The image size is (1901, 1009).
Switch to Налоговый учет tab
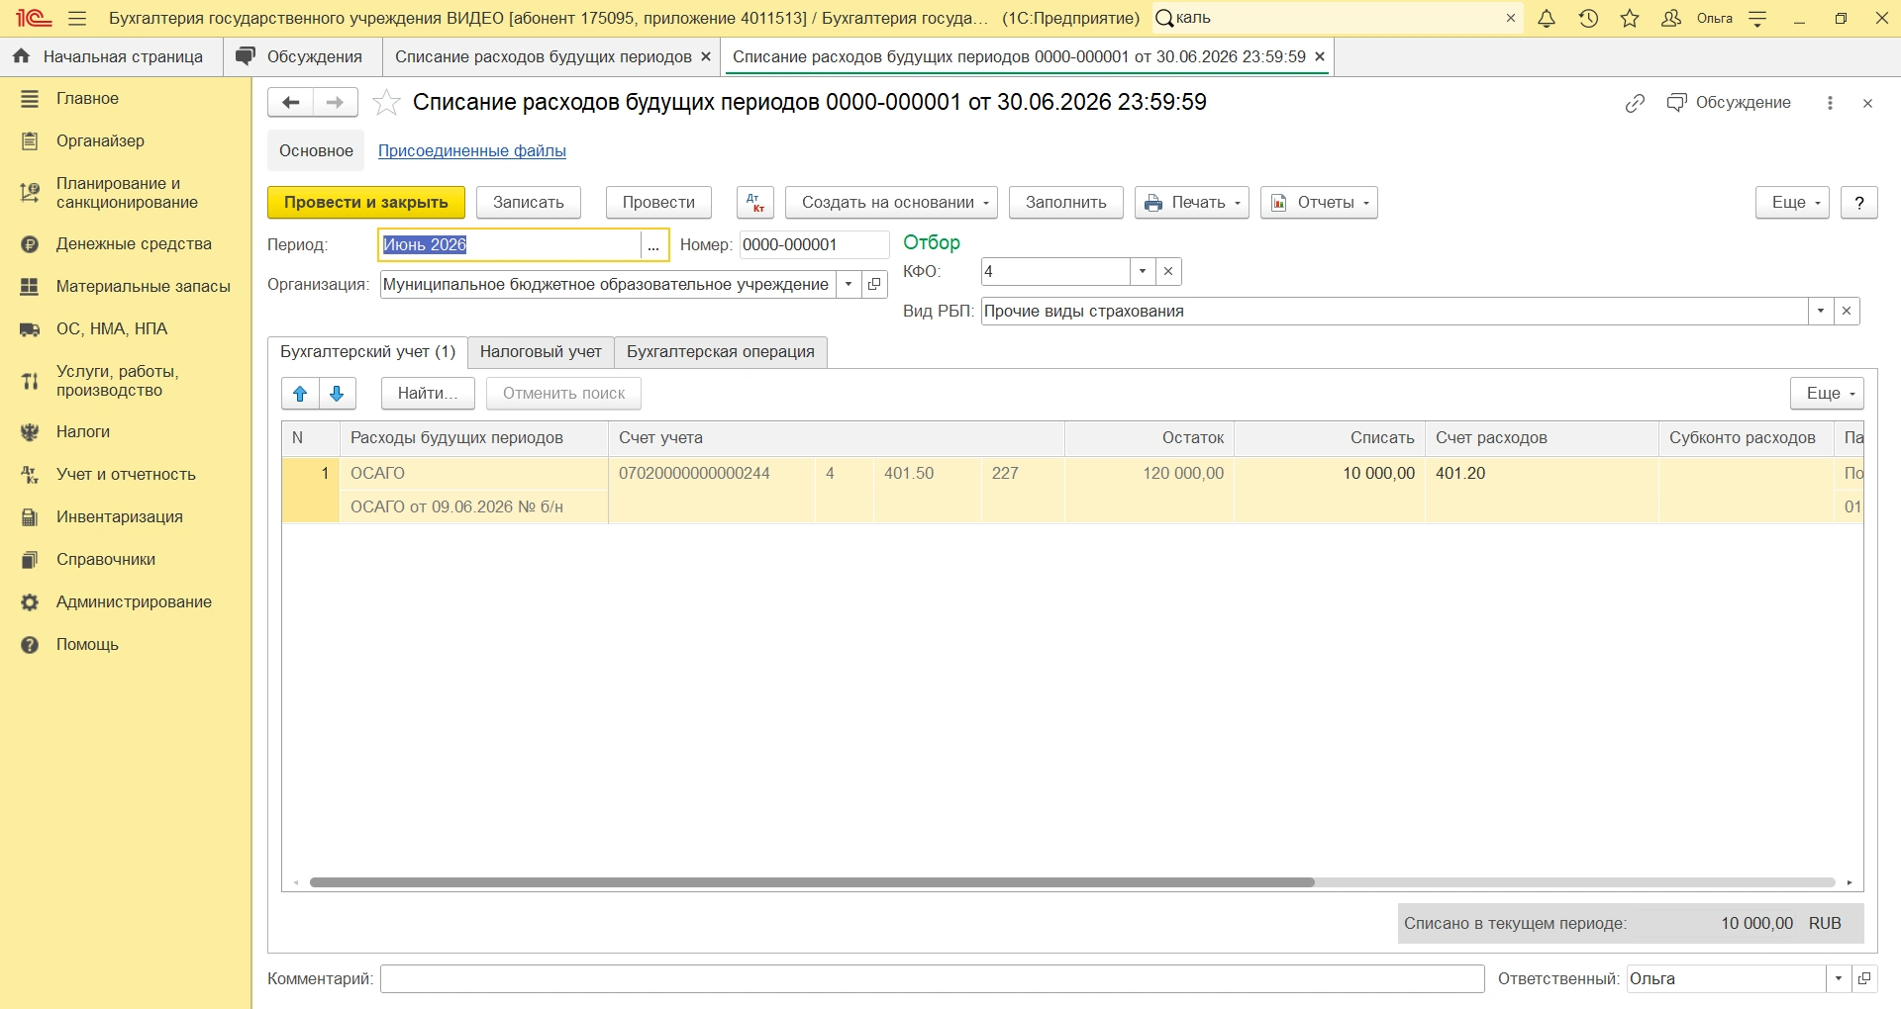[x=541, y=352]
